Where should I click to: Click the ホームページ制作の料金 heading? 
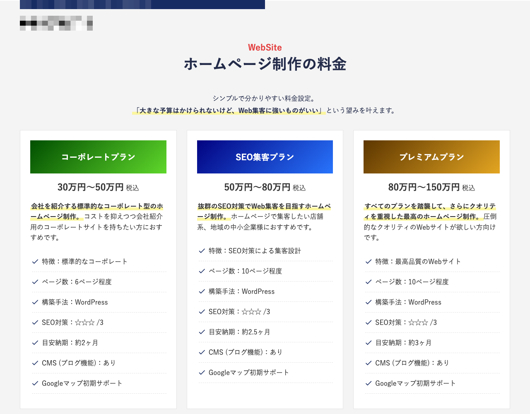265,65
